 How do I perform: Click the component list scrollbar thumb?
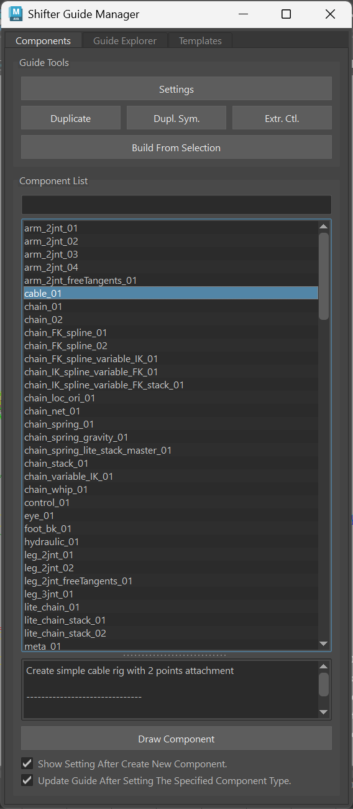coord(324,276)
